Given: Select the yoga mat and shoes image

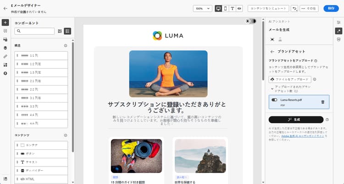Looking at the screenshot, I should pyautogui.click(x=137, y=156).
